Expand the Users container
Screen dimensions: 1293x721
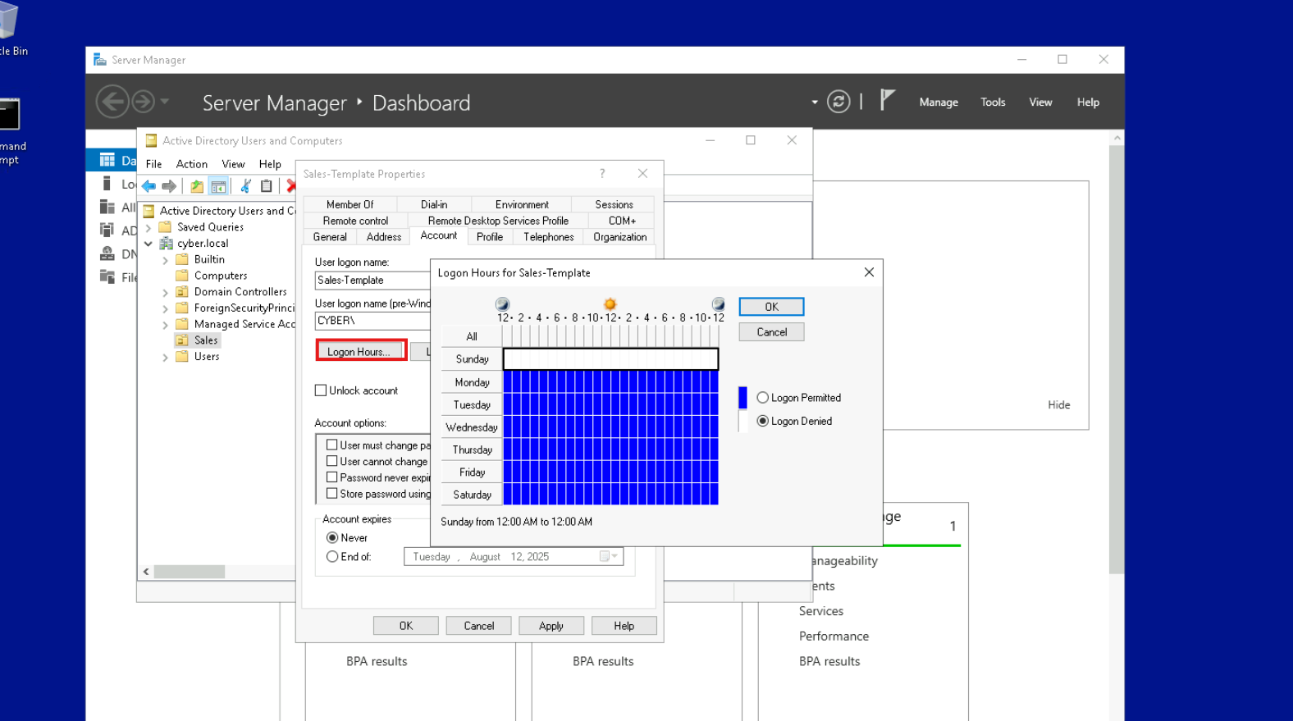[x=165, y=358]
